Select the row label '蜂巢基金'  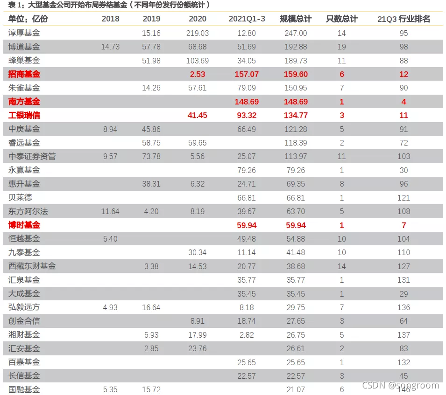click(x=24, y=60)
